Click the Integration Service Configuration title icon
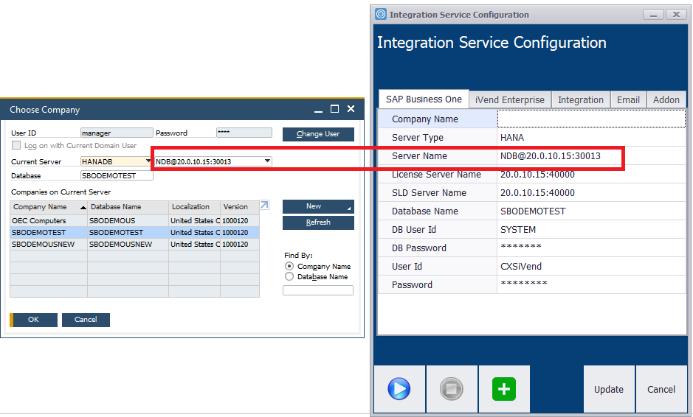The height and width of the screenshot is (417, 693). point(381,14)
